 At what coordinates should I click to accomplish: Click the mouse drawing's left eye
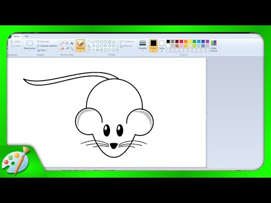coord(107,130)
